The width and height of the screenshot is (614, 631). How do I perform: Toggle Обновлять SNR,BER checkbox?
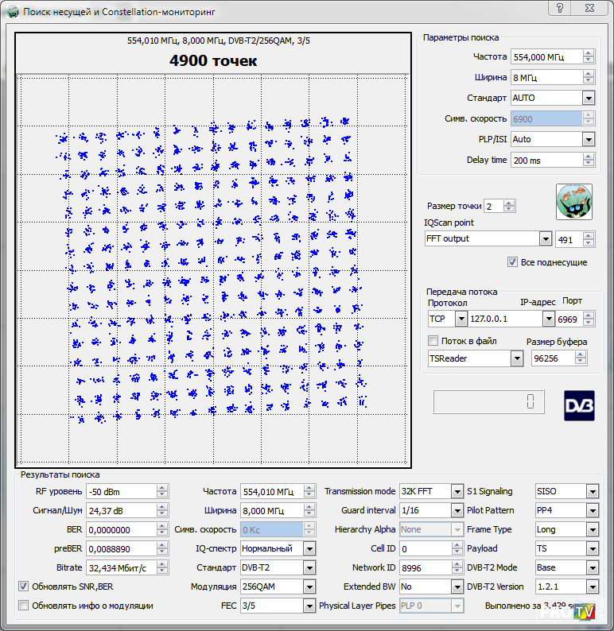(x=23, y=586)
